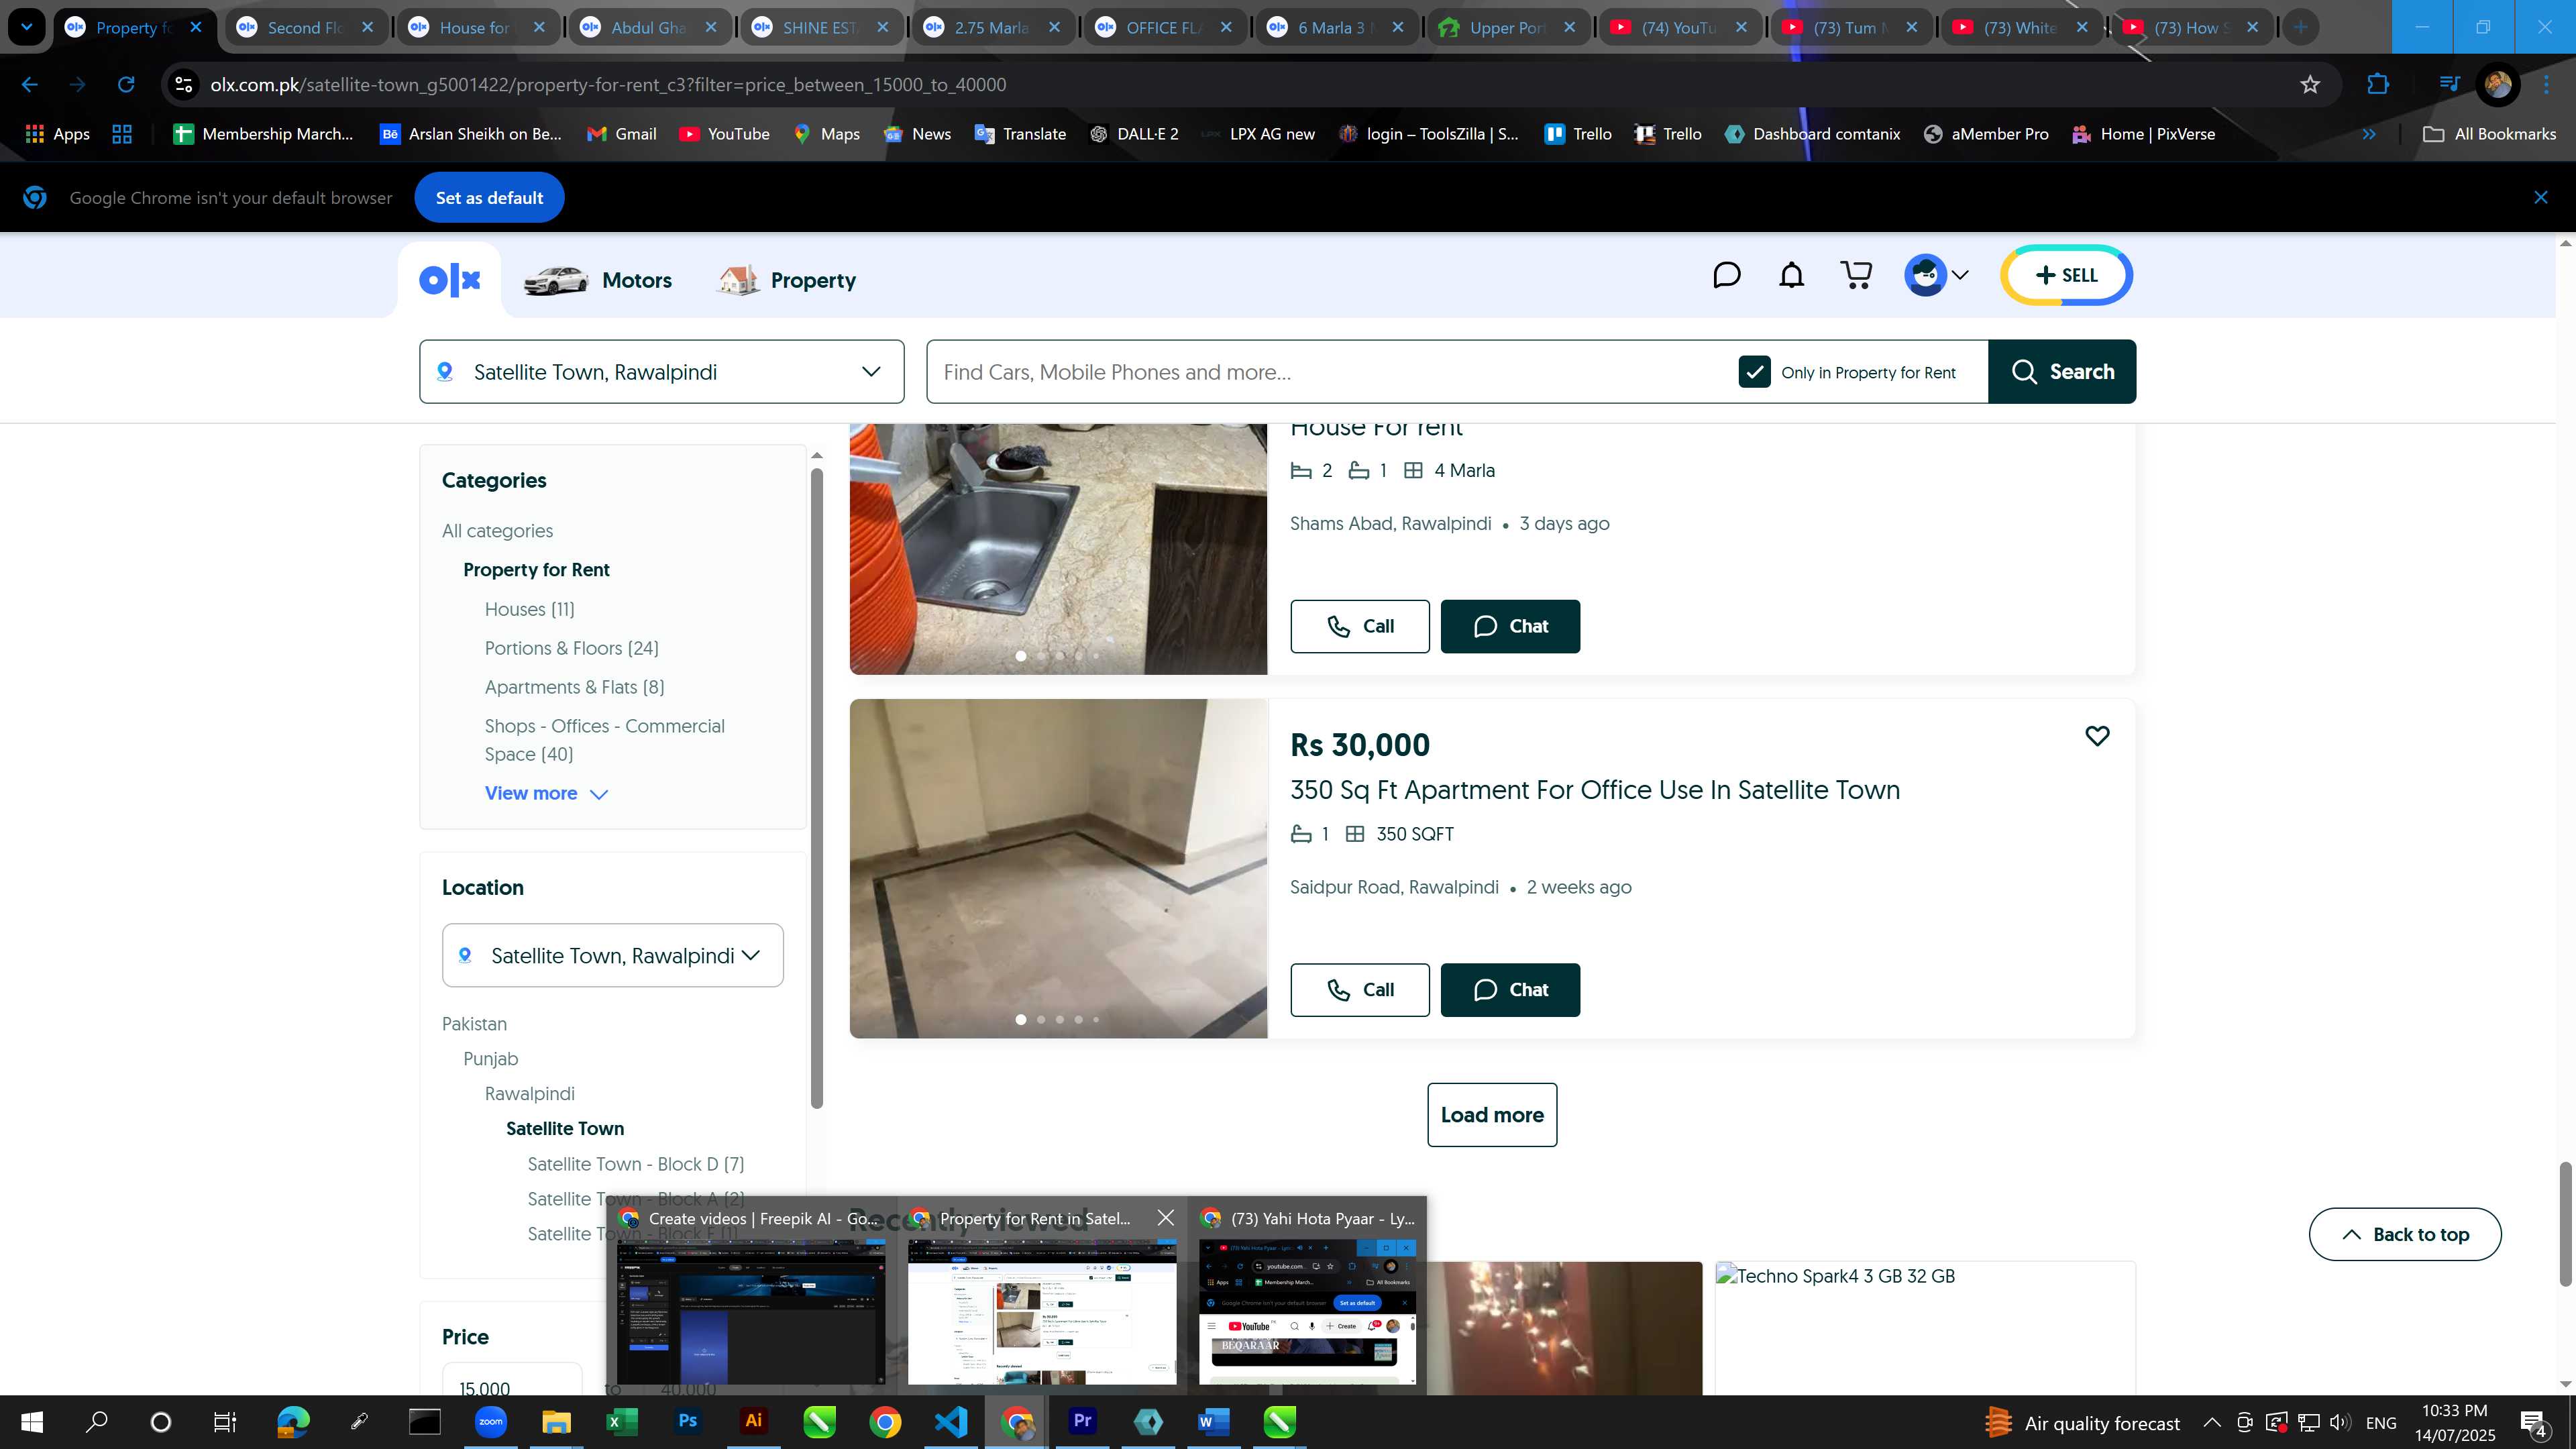Open the DALL·E 2 bookmark
Viewport: 2576px width, 1449px height.
[1135, 134]
